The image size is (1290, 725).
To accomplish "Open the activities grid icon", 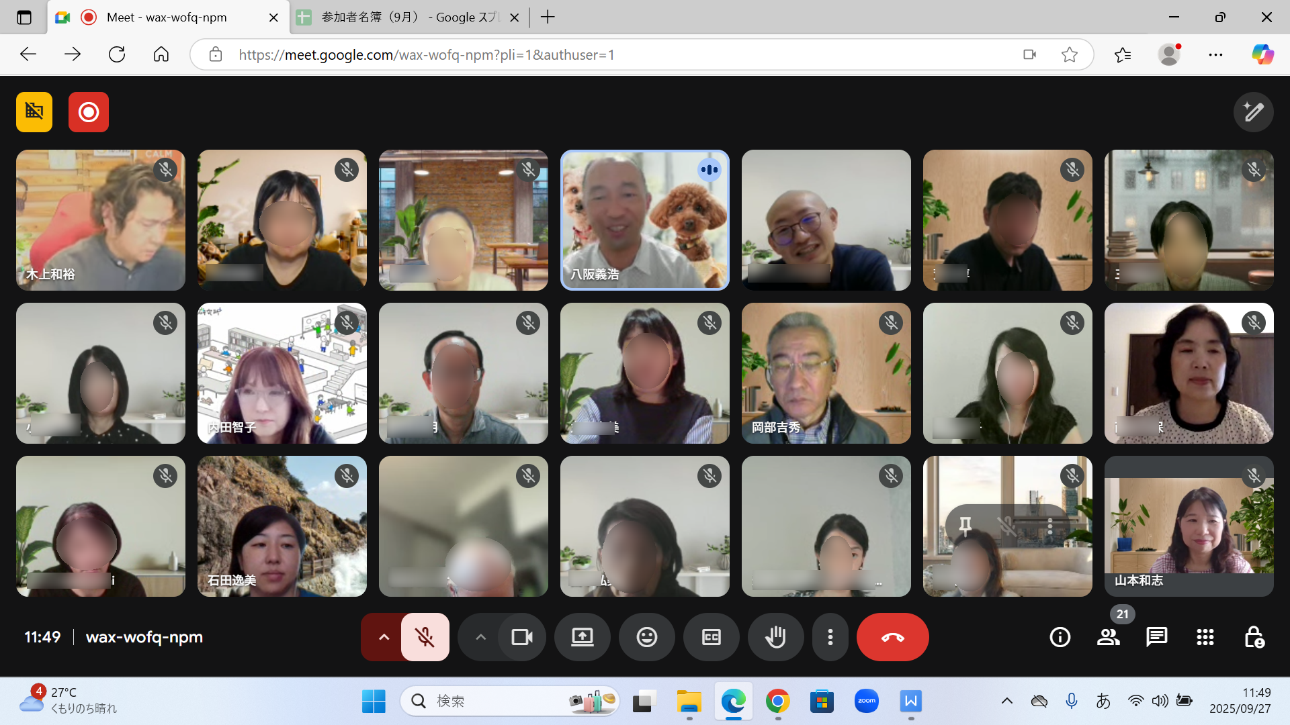I will click(1205, 637).
